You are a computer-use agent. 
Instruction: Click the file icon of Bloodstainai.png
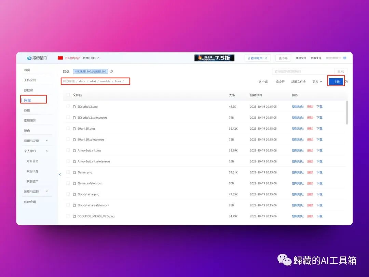click(x=74, y=194)
